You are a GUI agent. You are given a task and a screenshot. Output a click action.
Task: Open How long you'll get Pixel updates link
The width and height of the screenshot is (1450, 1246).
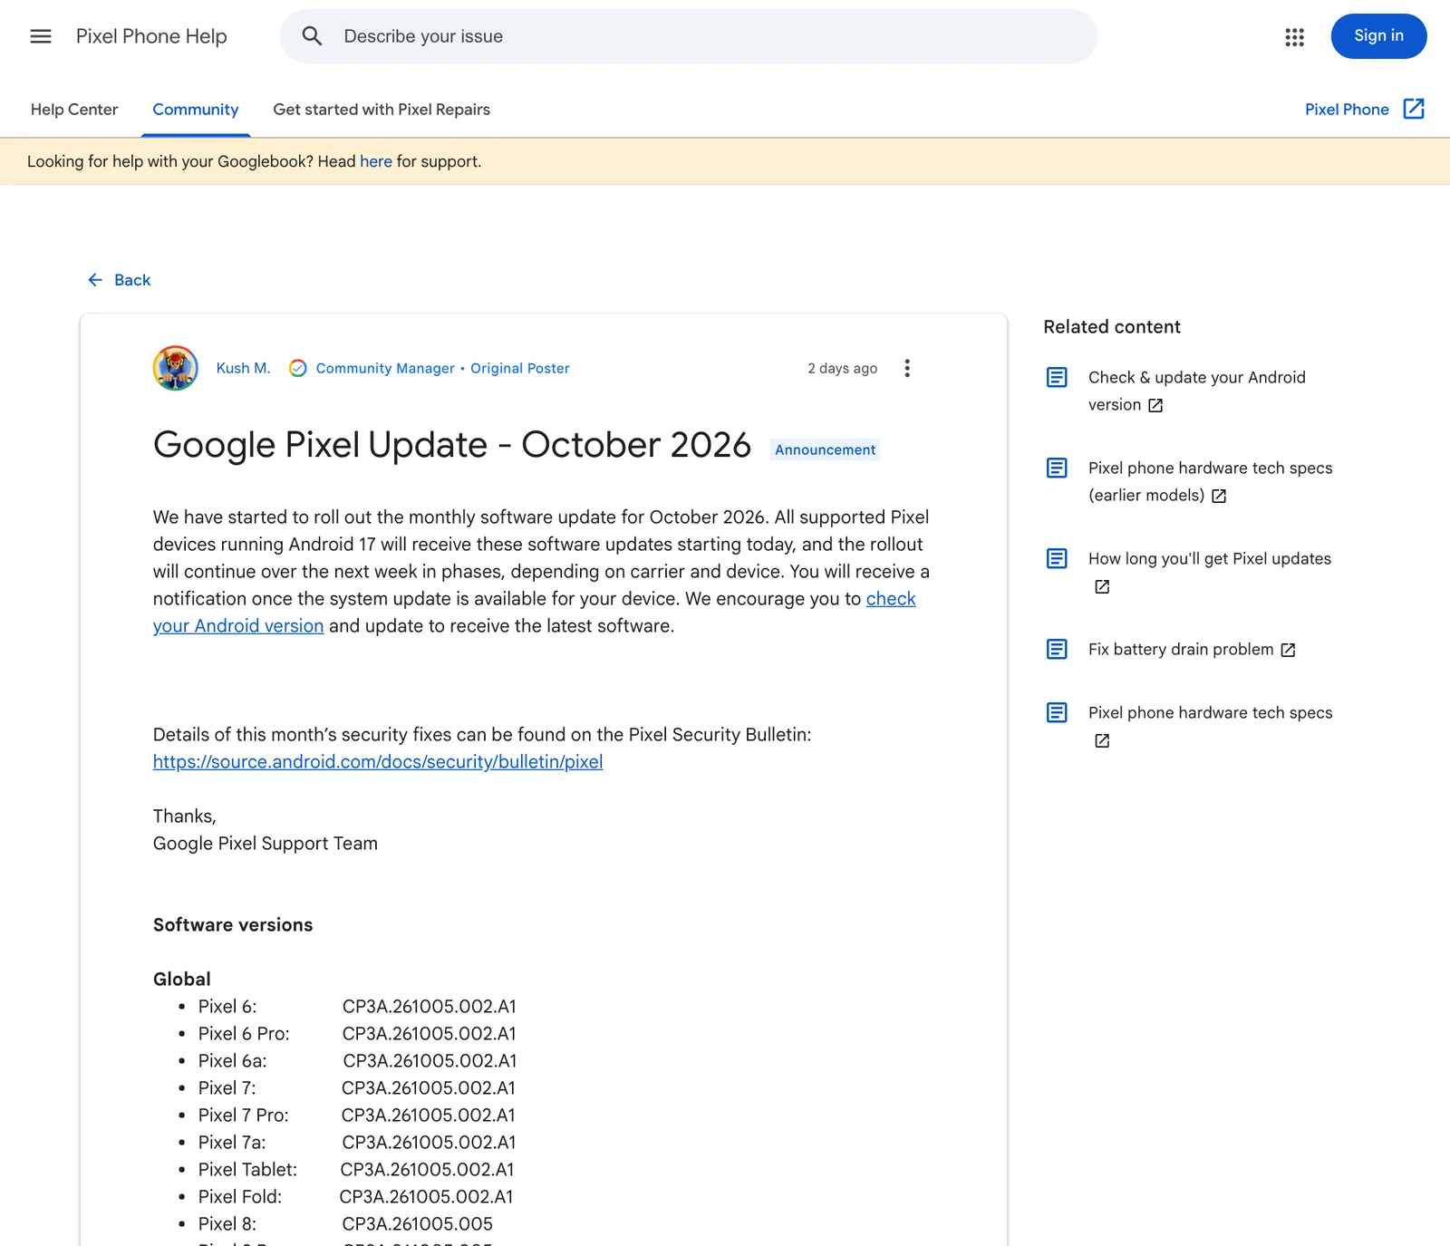[1210, 559]
